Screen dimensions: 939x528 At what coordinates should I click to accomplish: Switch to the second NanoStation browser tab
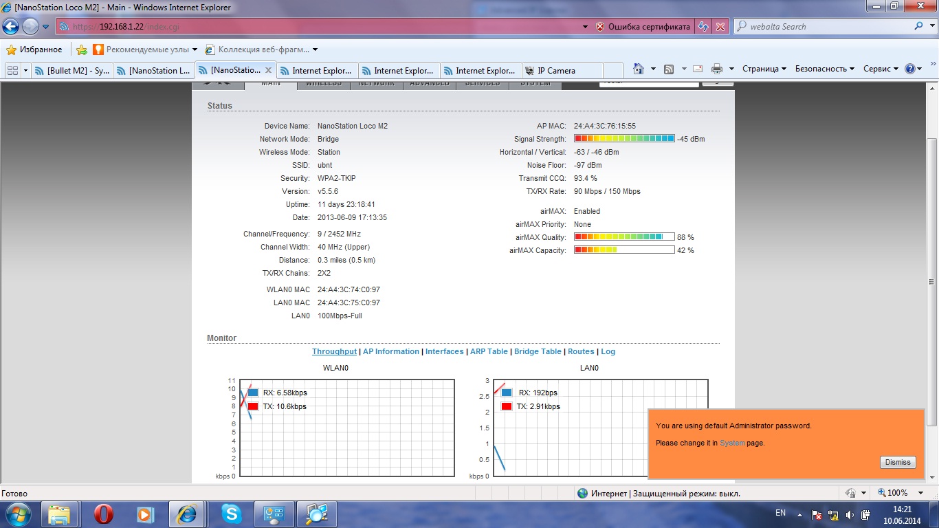pos(154,70)
